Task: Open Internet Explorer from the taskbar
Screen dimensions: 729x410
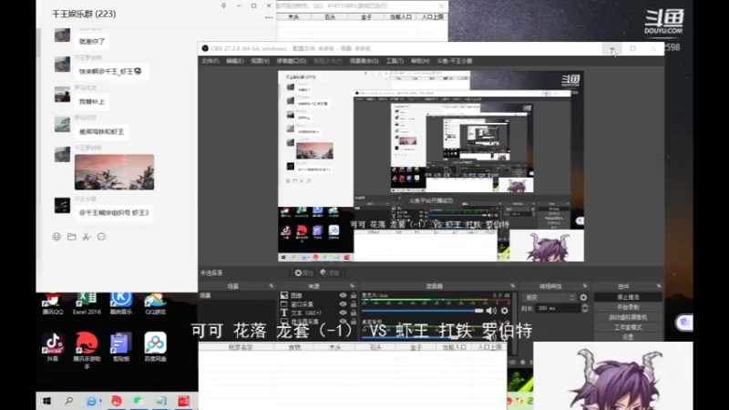Action: click(x=92, y=401)
